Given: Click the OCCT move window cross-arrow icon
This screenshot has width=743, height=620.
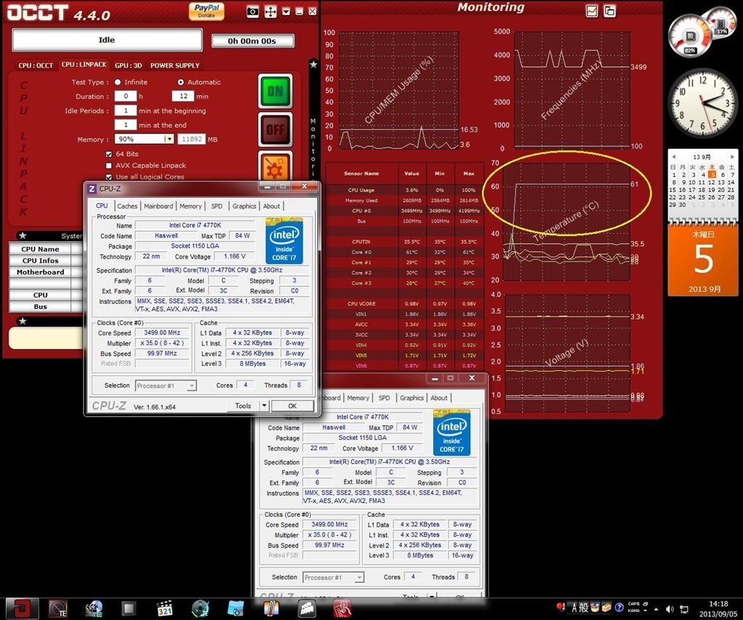Looking at the screenshot, I should 270,12.
